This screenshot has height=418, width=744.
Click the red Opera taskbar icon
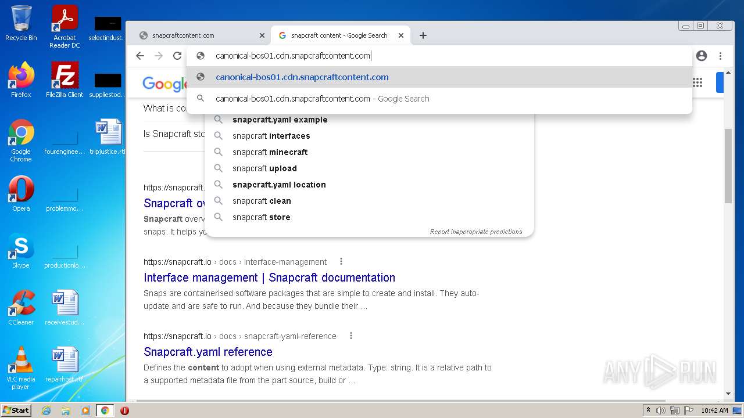click(124, 410)
